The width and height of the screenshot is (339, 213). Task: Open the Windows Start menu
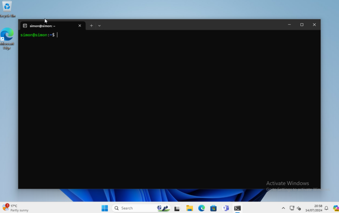click(105, 208)
